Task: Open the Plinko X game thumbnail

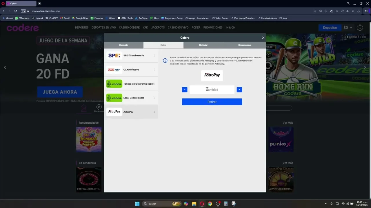Action: point(281,139)
